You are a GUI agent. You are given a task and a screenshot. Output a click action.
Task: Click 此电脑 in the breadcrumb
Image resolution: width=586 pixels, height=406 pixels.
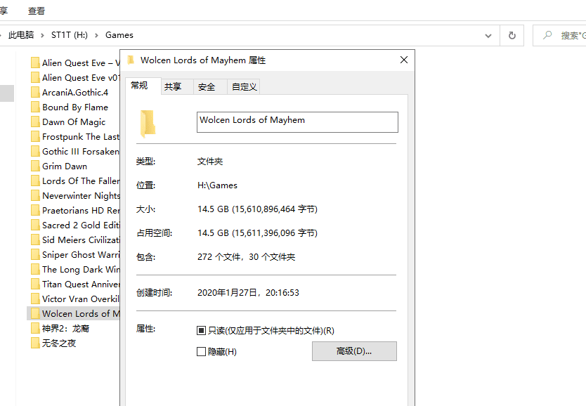[x=21, y=35]
